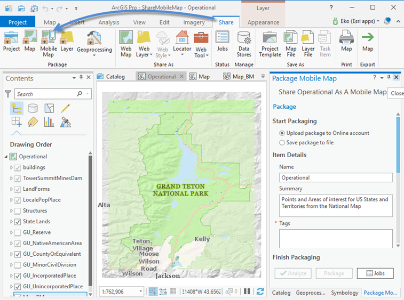
Task: Switch to the Catalog view tab
Action: (x=111, y=76)
